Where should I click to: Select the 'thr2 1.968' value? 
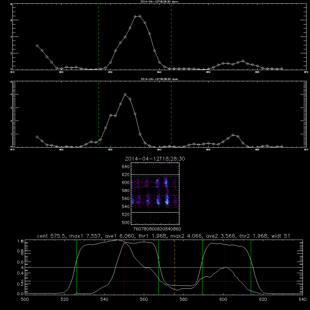coord(254,236)
